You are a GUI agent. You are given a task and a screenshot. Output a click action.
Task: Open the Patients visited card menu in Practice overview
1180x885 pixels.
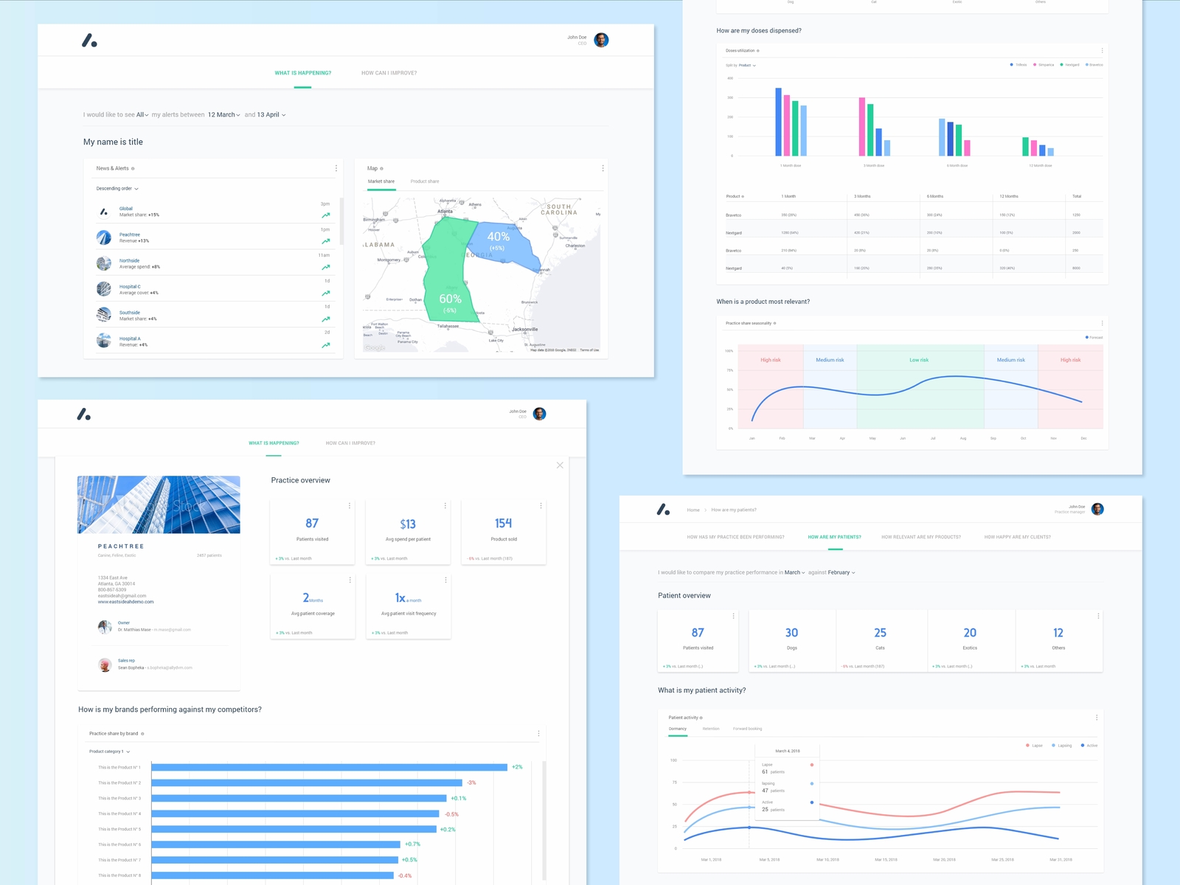350,506
